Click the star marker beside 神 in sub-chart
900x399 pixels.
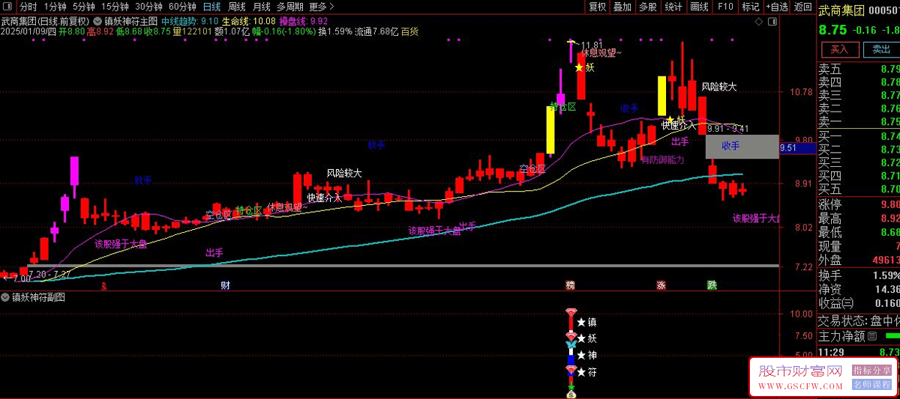click(x=581, y=355)
